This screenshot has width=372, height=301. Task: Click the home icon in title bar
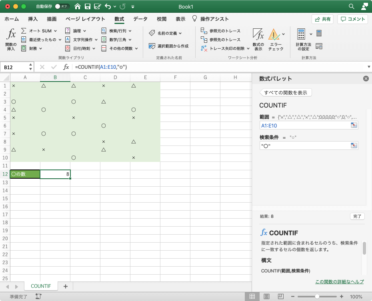tap(78, 6)
